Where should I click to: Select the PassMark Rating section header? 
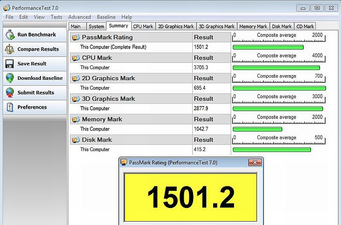131,37
